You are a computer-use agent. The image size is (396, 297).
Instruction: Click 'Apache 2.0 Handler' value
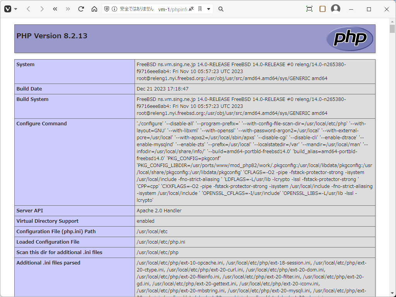pyautogui.click(x=159, y=211)
